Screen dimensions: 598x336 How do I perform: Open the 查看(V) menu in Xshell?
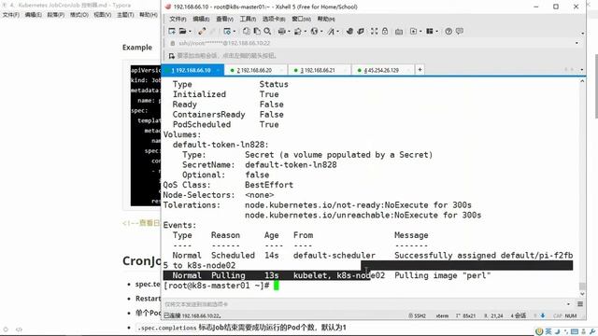tap(224, 19)
